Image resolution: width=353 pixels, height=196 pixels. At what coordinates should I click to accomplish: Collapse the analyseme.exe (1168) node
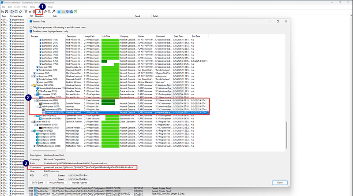35,100
